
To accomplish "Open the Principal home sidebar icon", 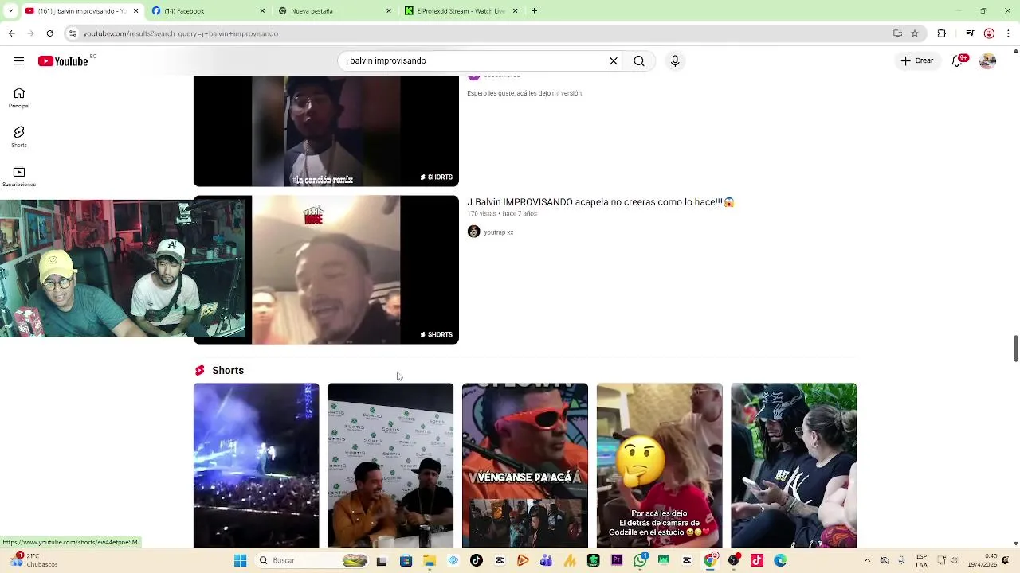I will point(19,97).
